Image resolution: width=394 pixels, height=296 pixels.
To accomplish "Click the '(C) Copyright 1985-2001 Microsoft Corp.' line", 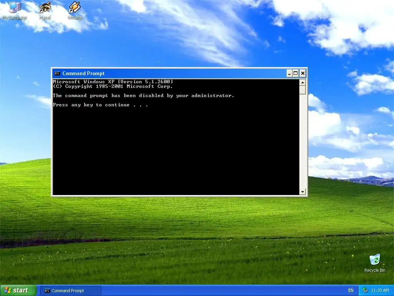I will coord(113,86).
